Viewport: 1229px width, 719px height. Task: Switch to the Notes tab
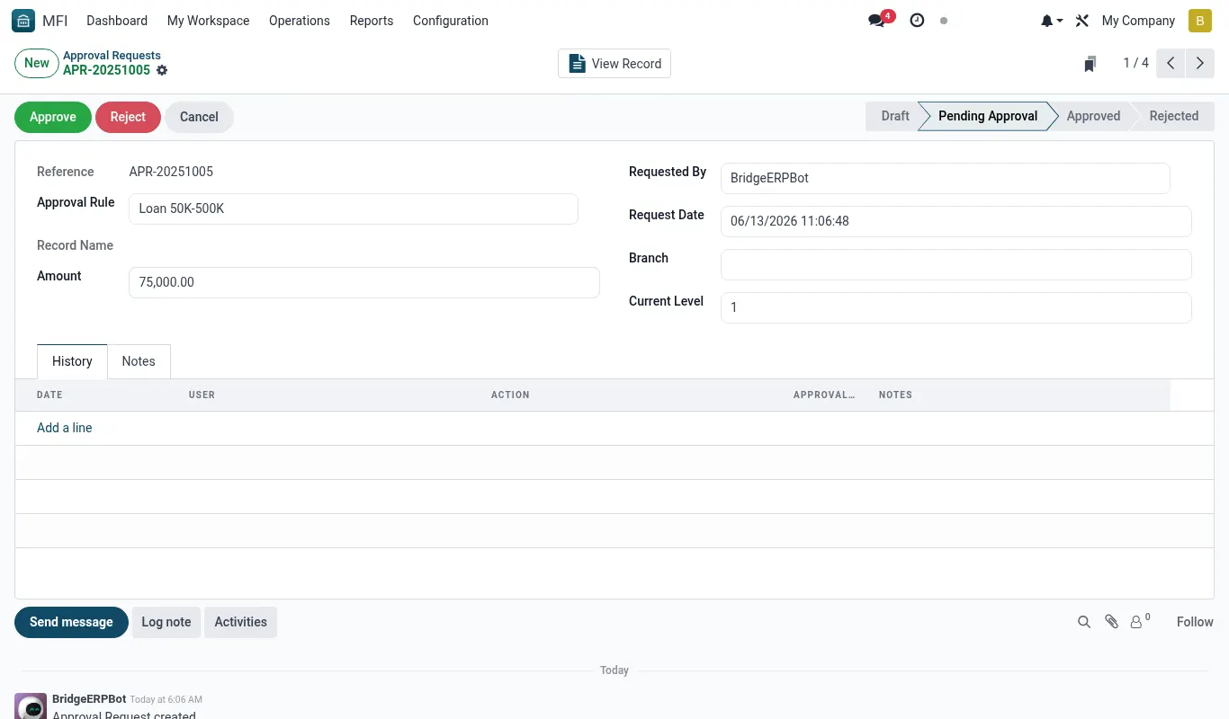click(x=139, y=361)
